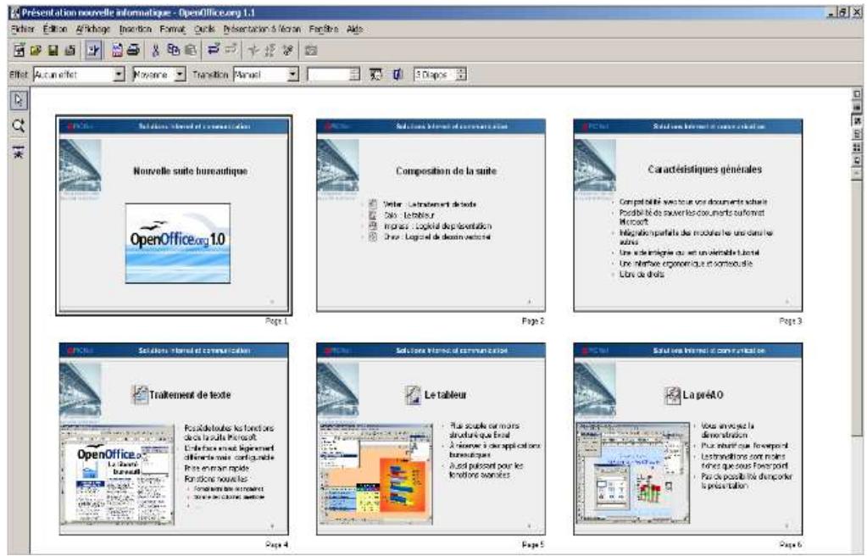Click the Page 3 label
Image resolution: width=867 pixels, height=556 pixels.
pos(791,321)
